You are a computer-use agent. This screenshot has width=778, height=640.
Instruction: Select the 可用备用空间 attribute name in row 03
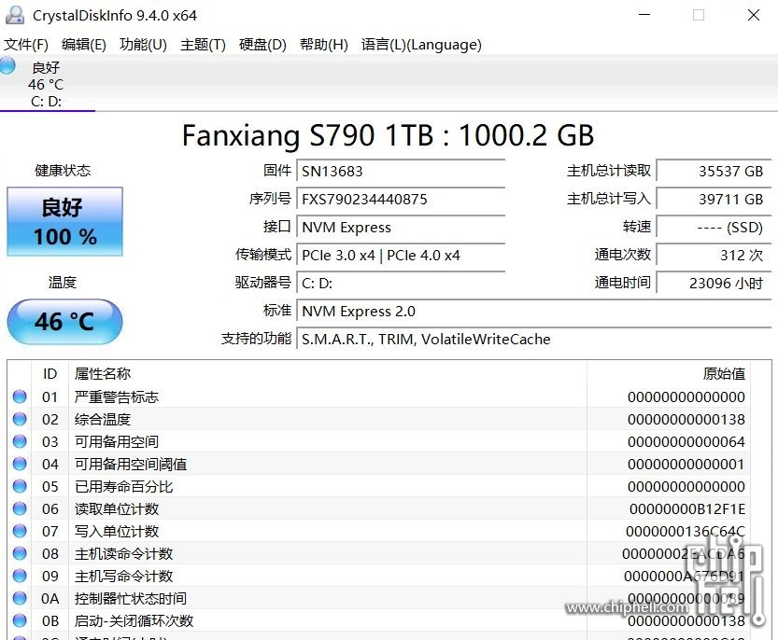pyautogui.click(x=117, y=441)
